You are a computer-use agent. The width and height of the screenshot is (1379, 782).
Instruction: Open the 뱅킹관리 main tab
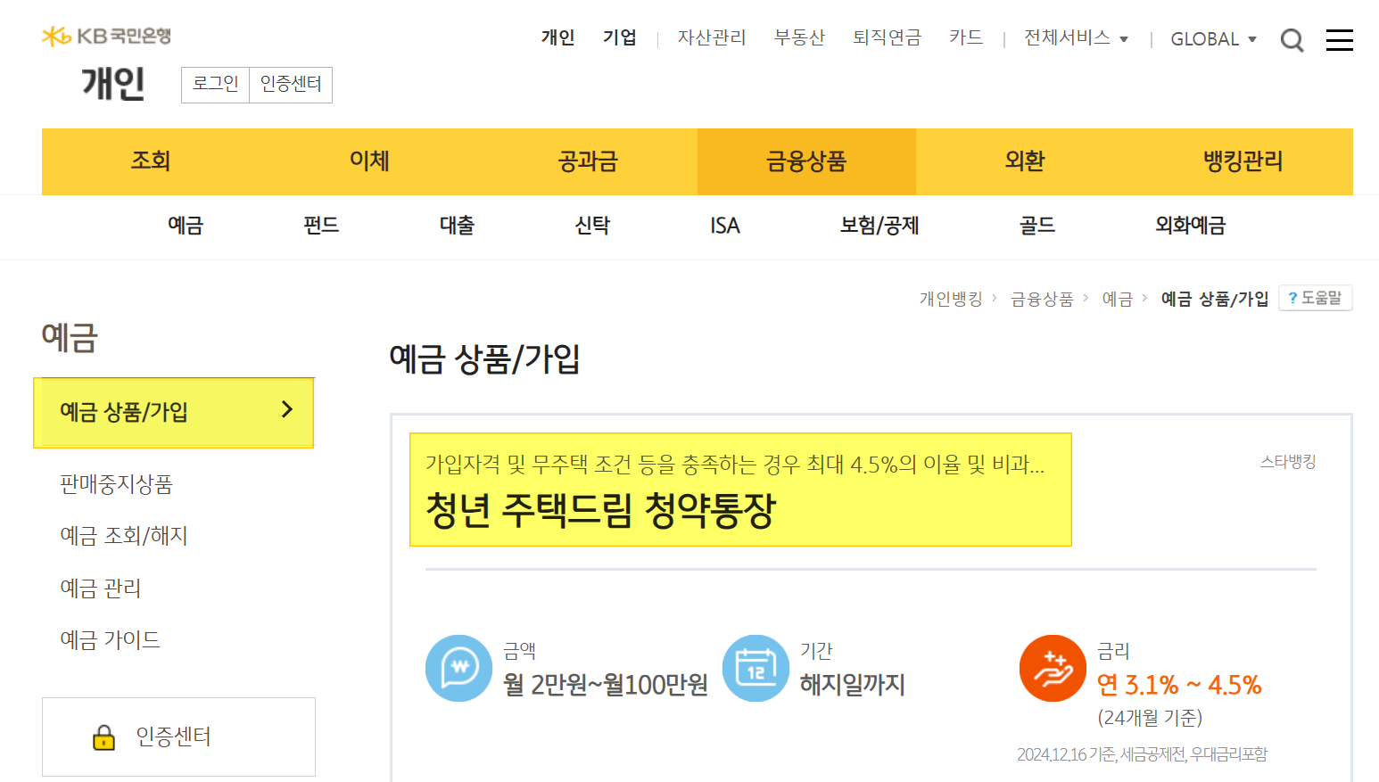tap(1243, 161)
